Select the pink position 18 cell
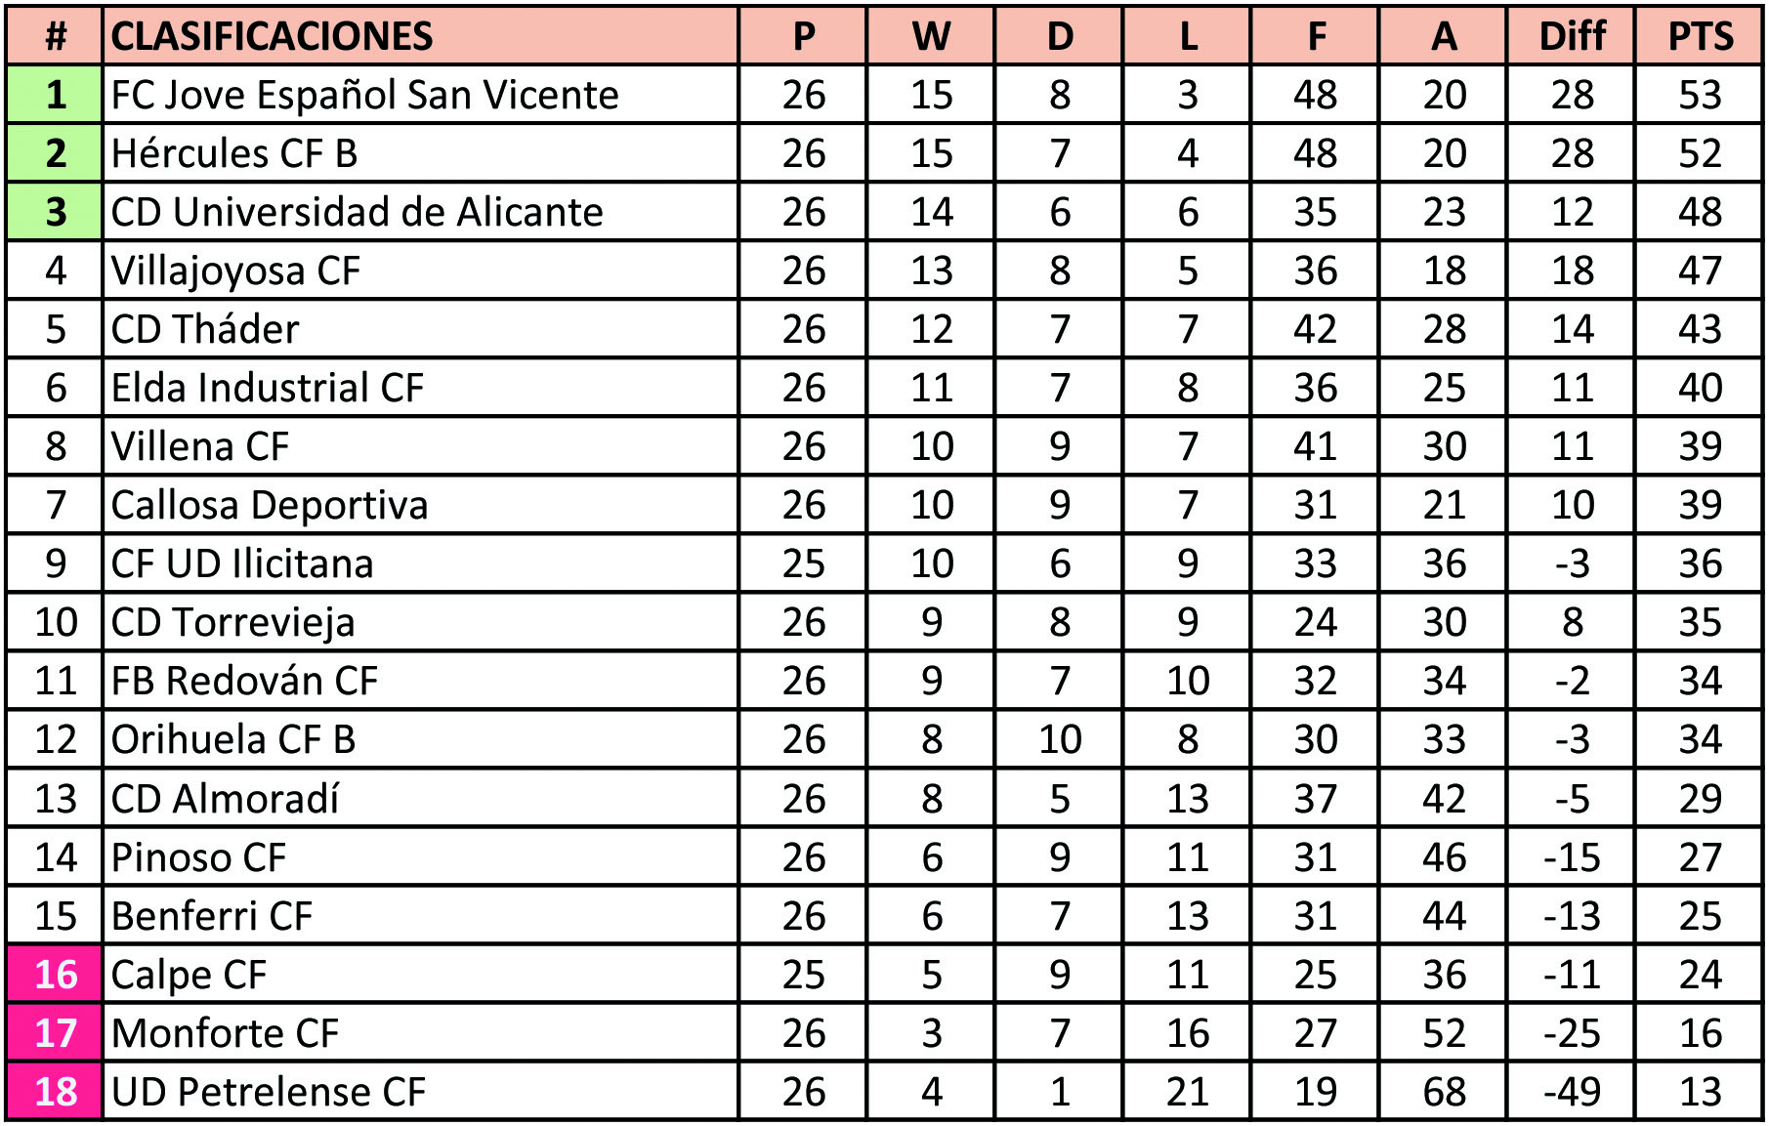Screen dimensions: 1769x1126 [55, 1091]
